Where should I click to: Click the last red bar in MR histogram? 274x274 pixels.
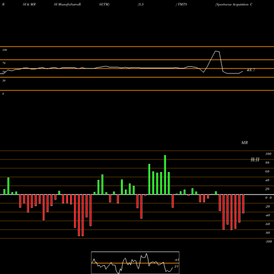coord(243,204)
